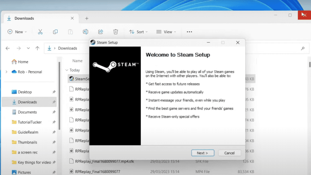Screen dimensions: 311x175
Task: Cancel the Steam Setup installer
Action: [229, 153]
